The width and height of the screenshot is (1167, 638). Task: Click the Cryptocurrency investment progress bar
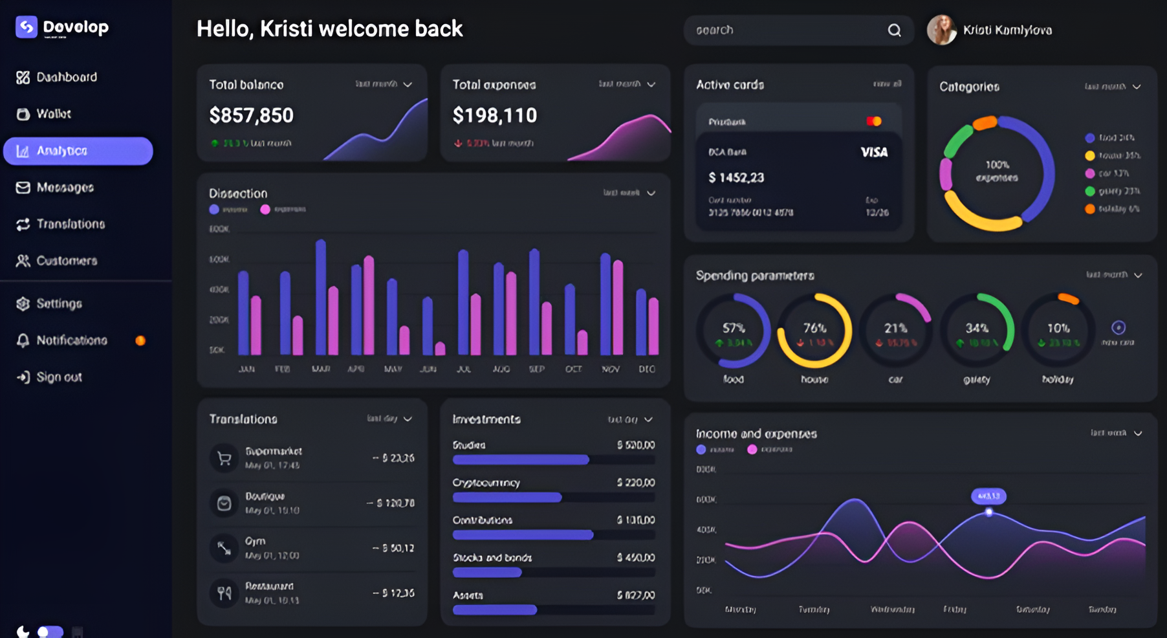[553, 497]
